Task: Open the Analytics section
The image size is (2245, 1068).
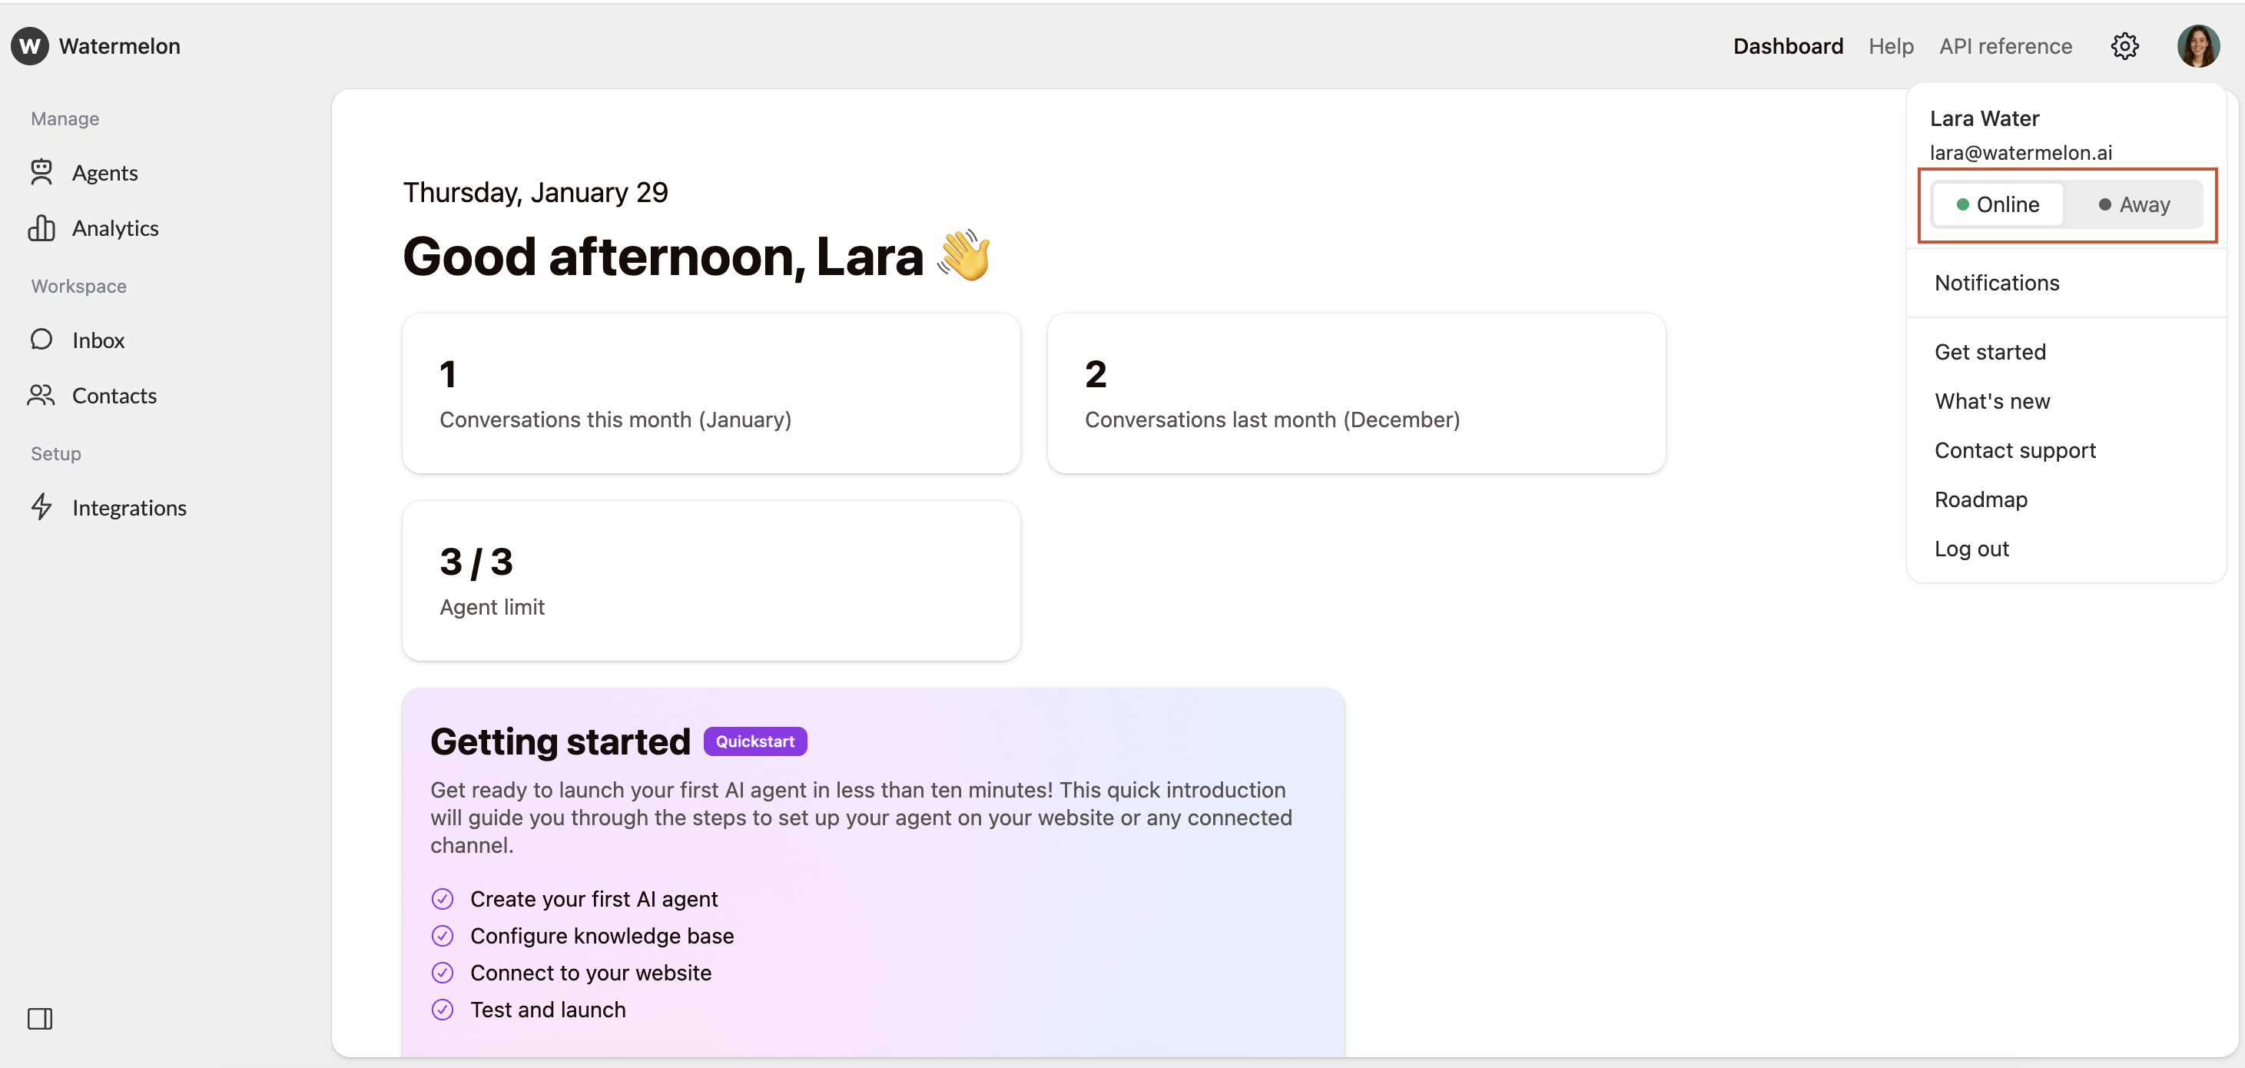Action: 116,227
